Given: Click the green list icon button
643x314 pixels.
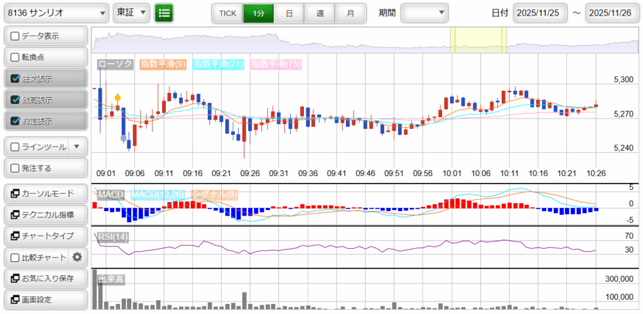Looking at the screenshot, I should click(x=165, y=13).
